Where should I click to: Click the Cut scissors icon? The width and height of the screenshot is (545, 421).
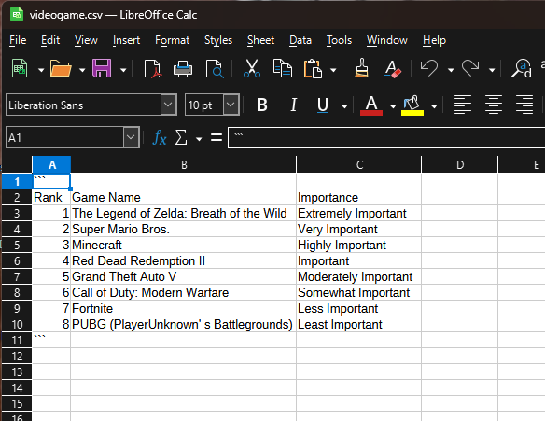(x=252, y=68)
